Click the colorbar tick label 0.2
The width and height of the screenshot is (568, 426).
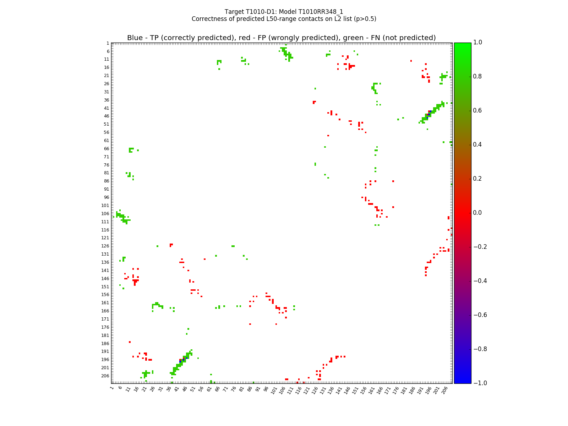pos(478,179)
